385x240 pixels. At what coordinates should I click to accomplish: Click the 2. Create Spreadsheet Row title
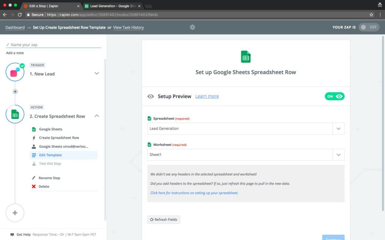[57, 116]
